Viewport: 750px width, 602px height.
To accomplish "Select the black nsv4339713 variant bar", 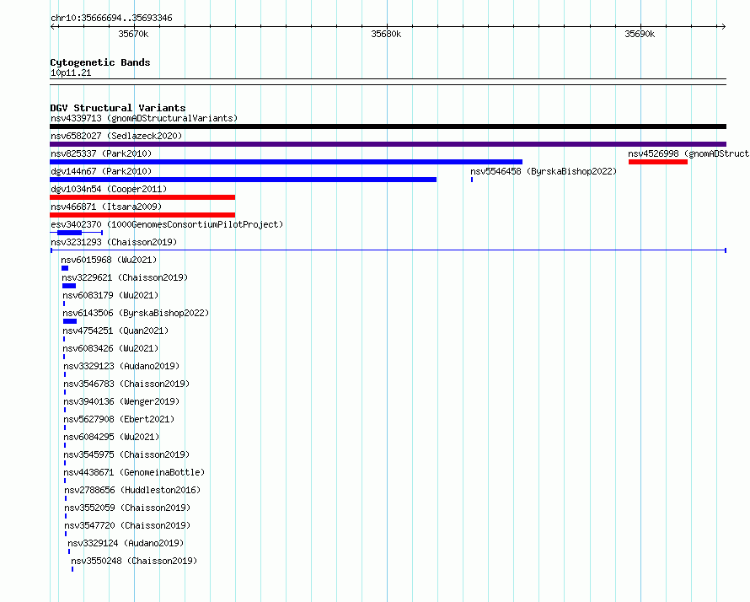I will click(x=388, y=126).
